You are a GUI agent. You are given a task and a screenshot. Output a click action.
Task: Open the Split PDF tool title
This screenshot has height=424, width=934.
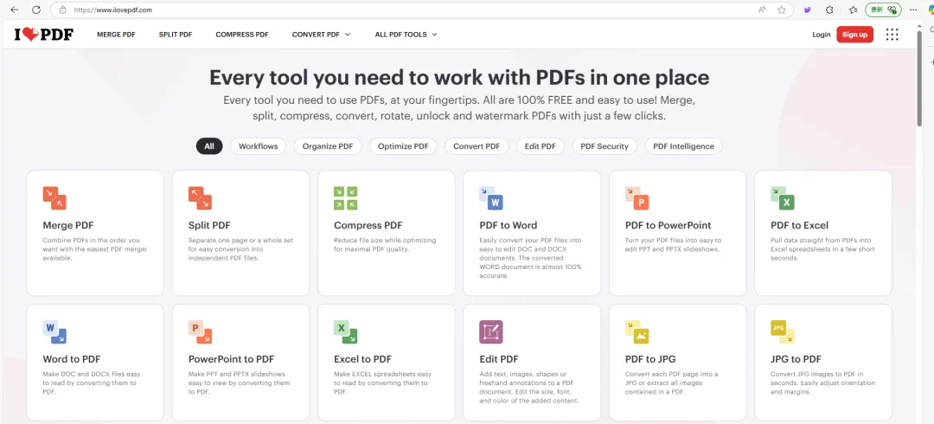[209, 226]
